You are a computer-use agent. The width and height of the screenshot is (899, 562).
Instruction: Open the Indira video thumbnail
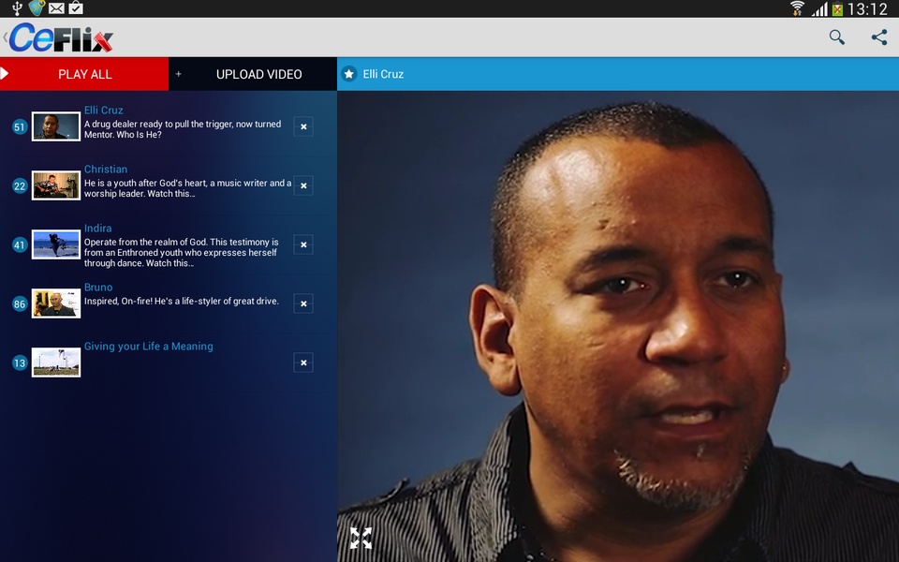tap(56, 244)
